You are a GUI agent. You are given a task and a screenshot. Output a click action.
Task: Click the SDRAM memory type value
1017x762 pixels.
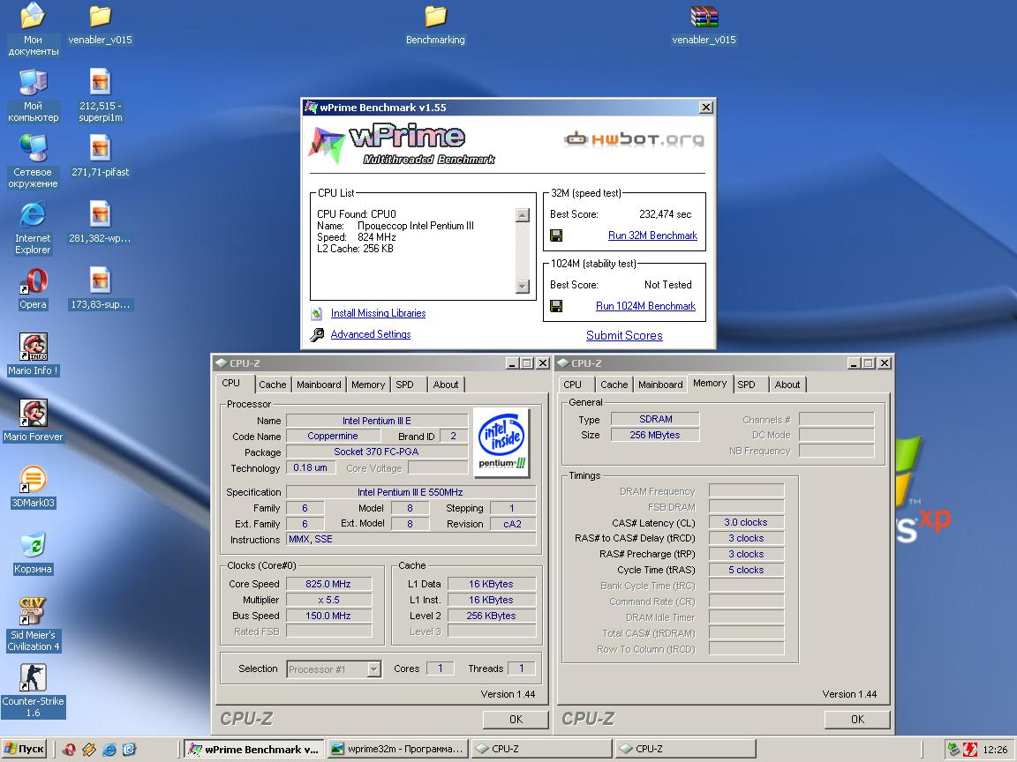655,419
